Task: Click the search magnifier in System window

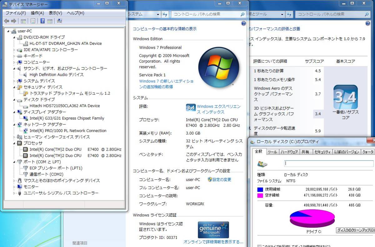Action: [242, 14]
